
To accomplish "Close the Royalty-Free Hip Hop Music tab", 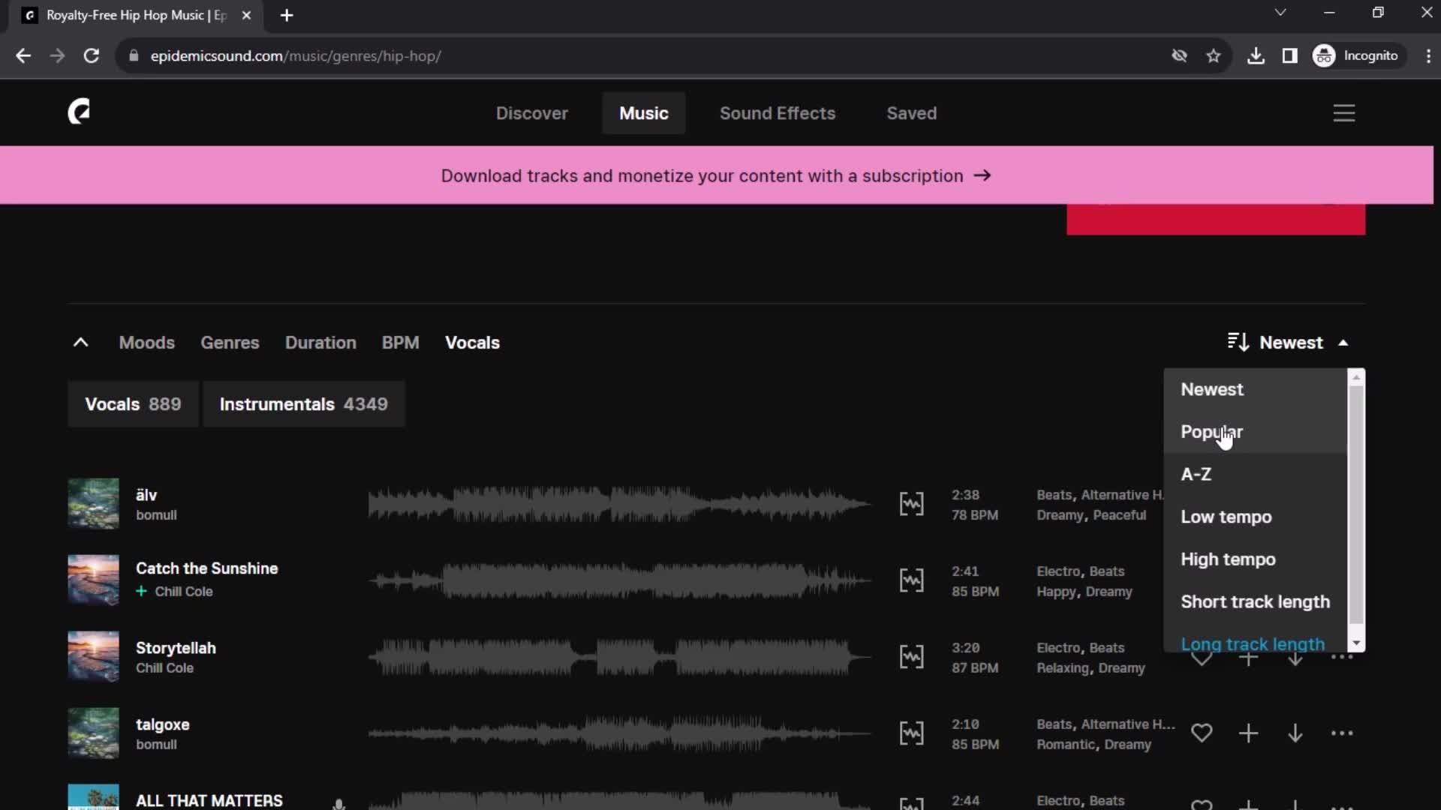I will (246, 15).
